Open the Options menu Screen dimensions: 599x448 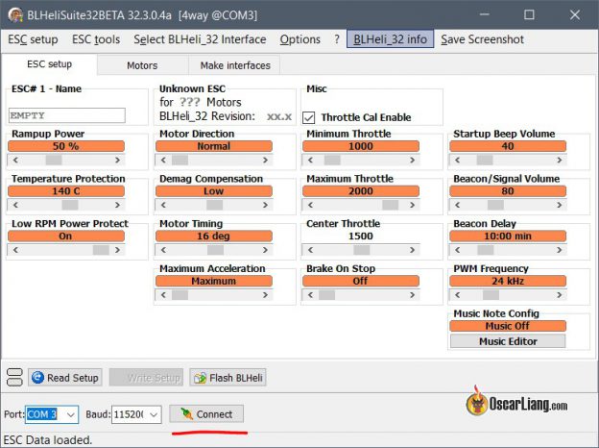299,39
